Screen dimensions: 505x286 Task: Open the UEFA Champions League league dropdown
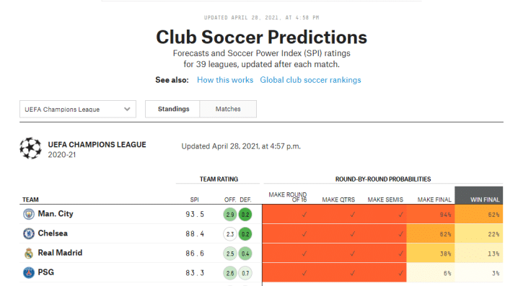[78, 109]
